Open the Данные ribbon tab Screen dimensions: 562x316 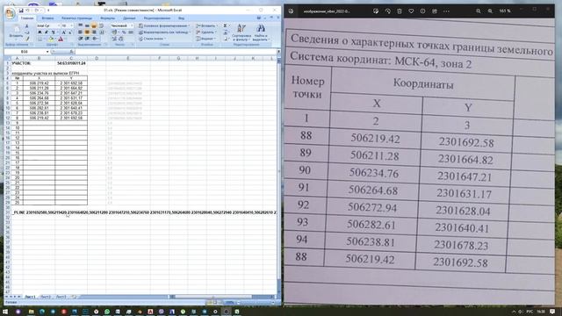(x=129, y=18)
